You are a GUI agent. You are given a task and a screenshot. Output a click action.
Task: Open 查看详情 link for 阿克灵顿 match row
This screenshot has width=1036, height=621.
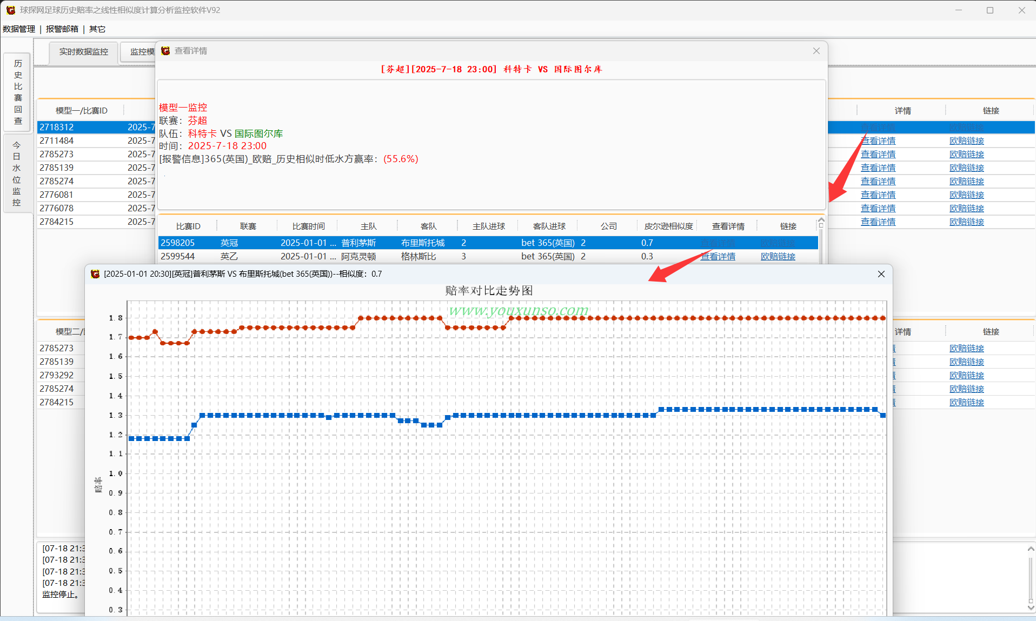tap(718, 257)
